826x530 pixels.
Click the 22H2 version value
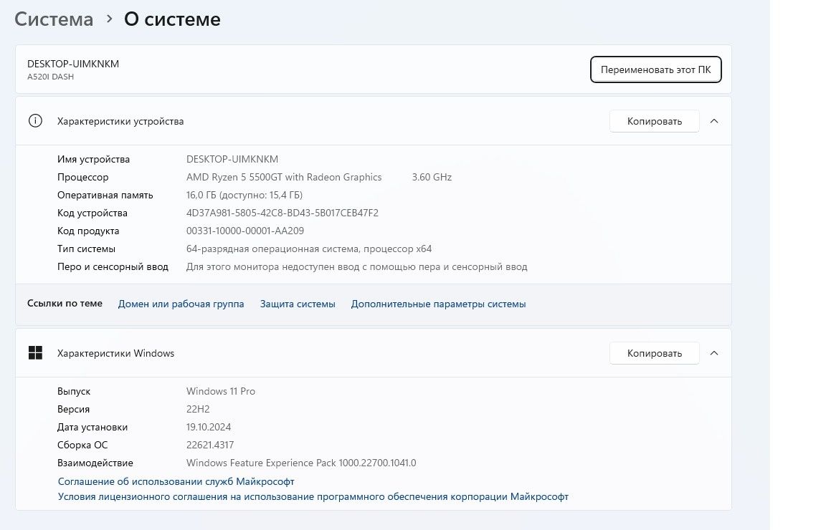[198, 409]
